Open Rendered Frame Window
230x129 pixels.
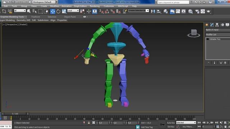[x=203, y=11]
